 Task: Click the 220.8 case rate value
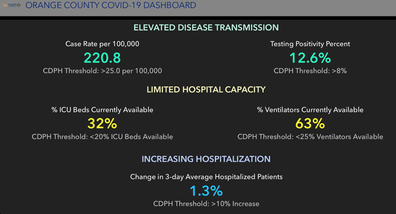pos(102,58)
